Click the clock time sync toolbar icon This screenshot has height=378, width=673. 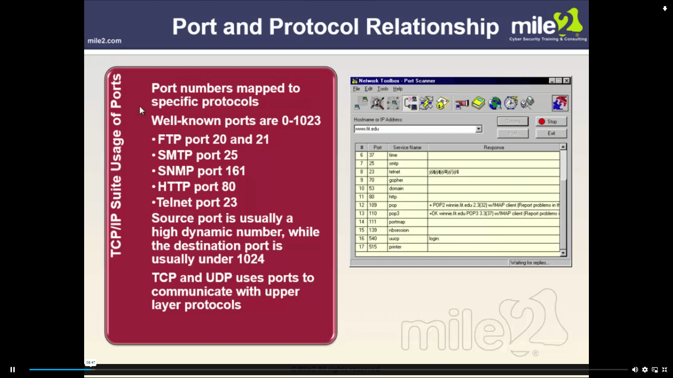click(511, 103)
